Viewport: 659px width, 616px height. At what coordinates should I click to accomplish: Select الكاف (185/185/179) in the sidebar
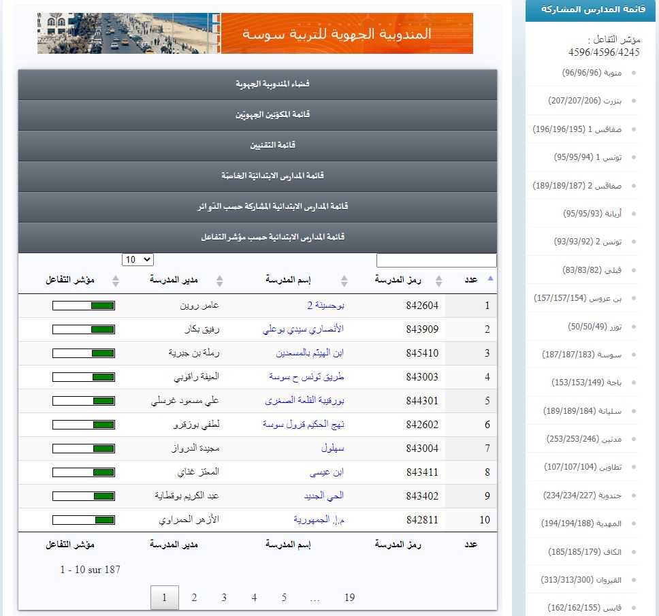coord(585,552)
